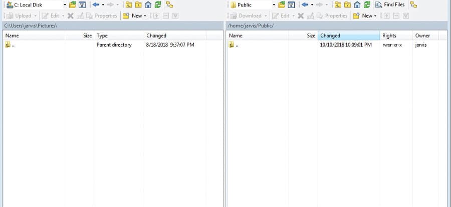This screenshot has height=207, width=451.
Task: Go to local home directory
Action: pyautogui.click(x=148, y=5)
